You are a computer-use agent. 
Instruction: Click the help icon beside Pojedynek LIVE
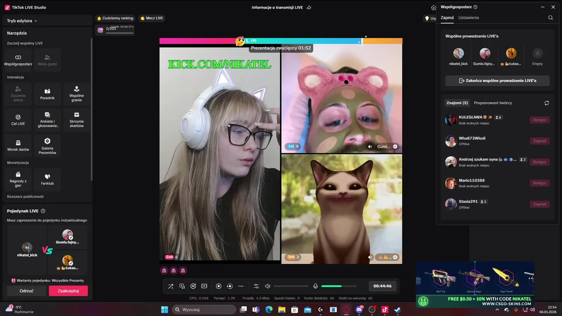[x=43, y=211]
